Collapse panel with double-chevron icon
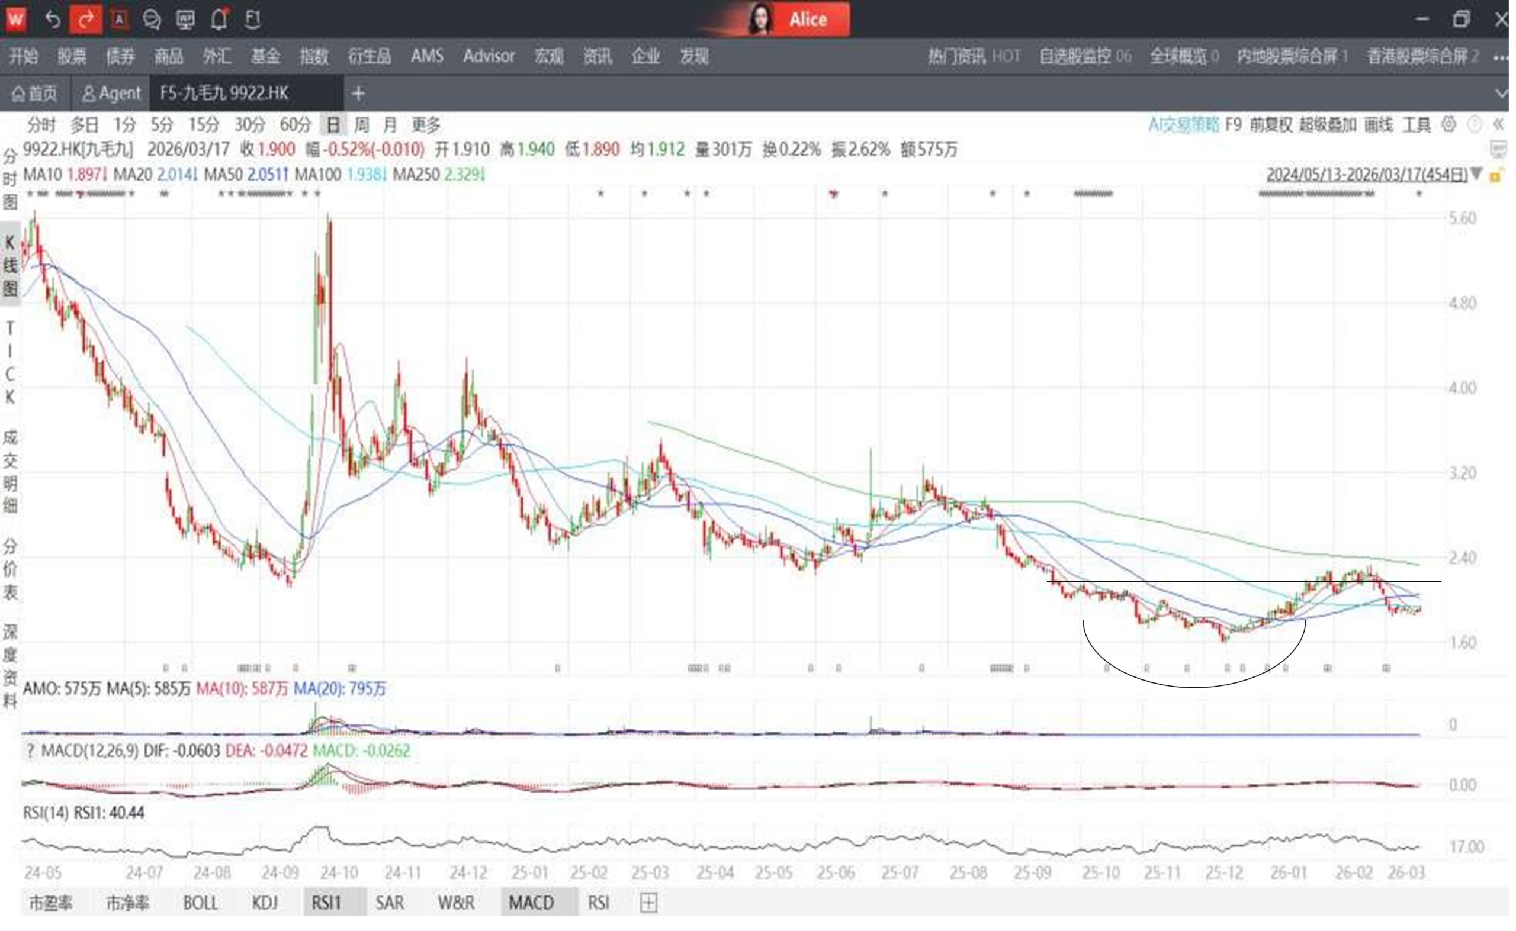The height and width of the screenshot is (931, 1516). click(1499, 125)
